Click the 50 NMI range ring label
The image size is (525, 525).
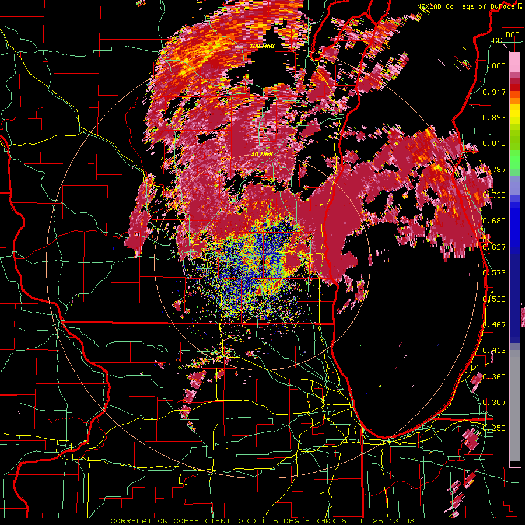pyautogui.click(x=262, y=154)
